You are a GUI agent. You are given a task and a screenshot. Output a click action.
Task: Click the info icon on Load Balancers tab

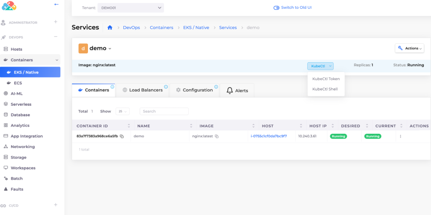[166, 87]
